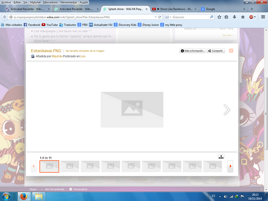268x201 pixels.
Task: Open Firefox from the taskbar
Action: click(x=24, y=196)
